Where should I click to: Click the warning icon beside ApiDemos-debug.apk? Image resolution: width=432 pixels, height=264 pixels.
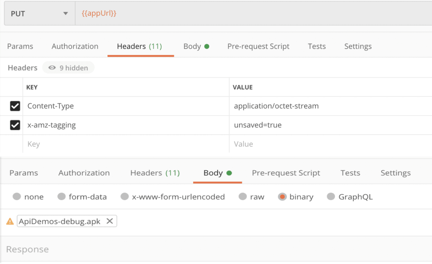(x=9, y=221)
